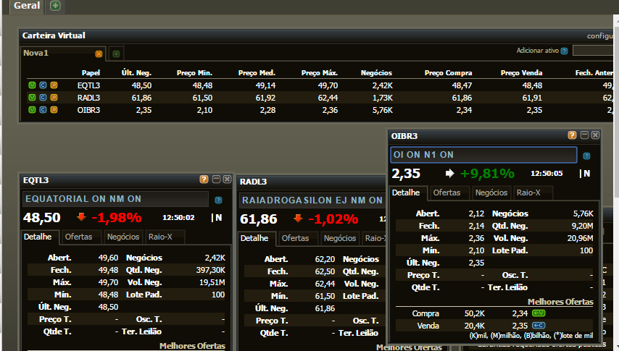Switch to Detalhe tab in EQTL3 window
Image resolution: width=619 pixels, height=351 pixels.
point(38,237)
